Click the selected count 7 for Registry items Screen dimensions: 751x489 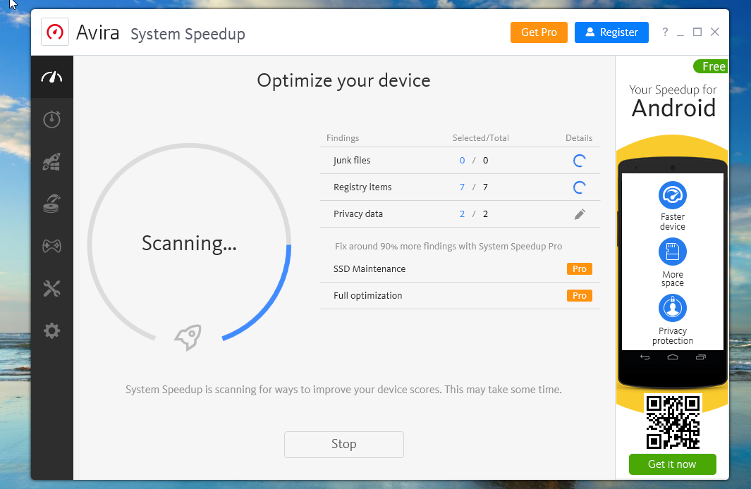[x=462, y=187]
